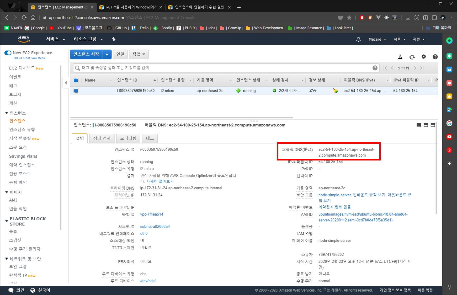Open the 작업 actions dropdown
Image resolution: width=457 pixels, height=295 pixels.
[x=139, y=54]
